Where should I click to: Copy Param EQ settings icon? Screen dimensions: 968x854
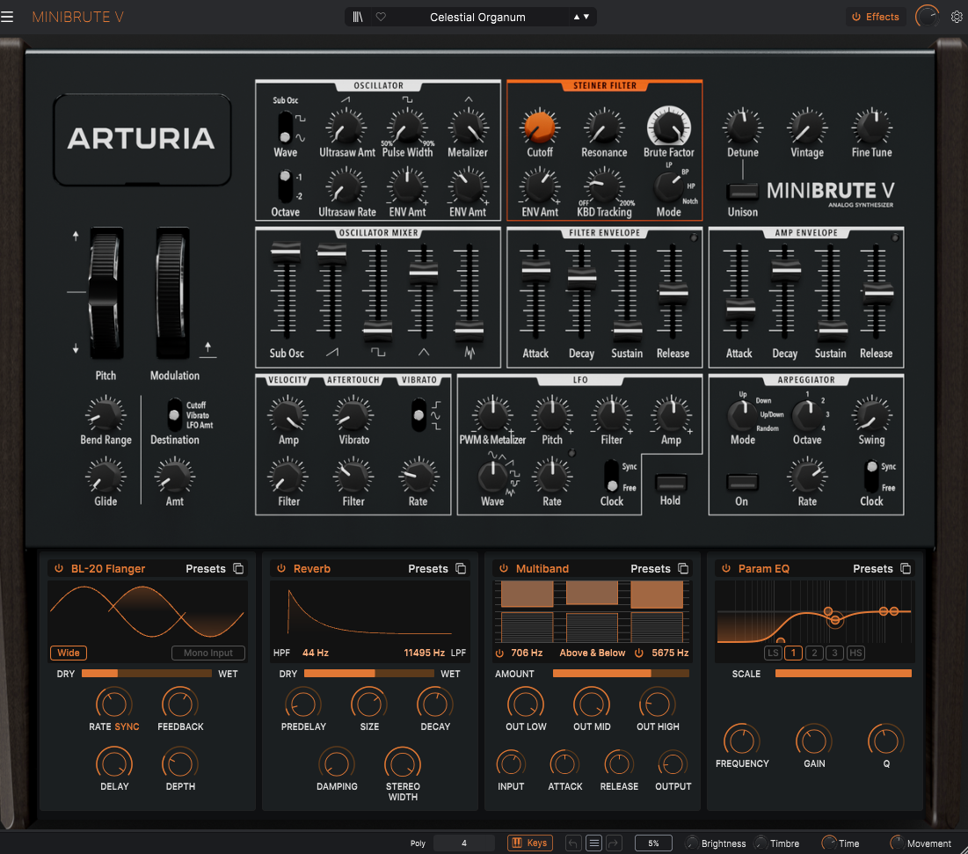tap(906, 569)
